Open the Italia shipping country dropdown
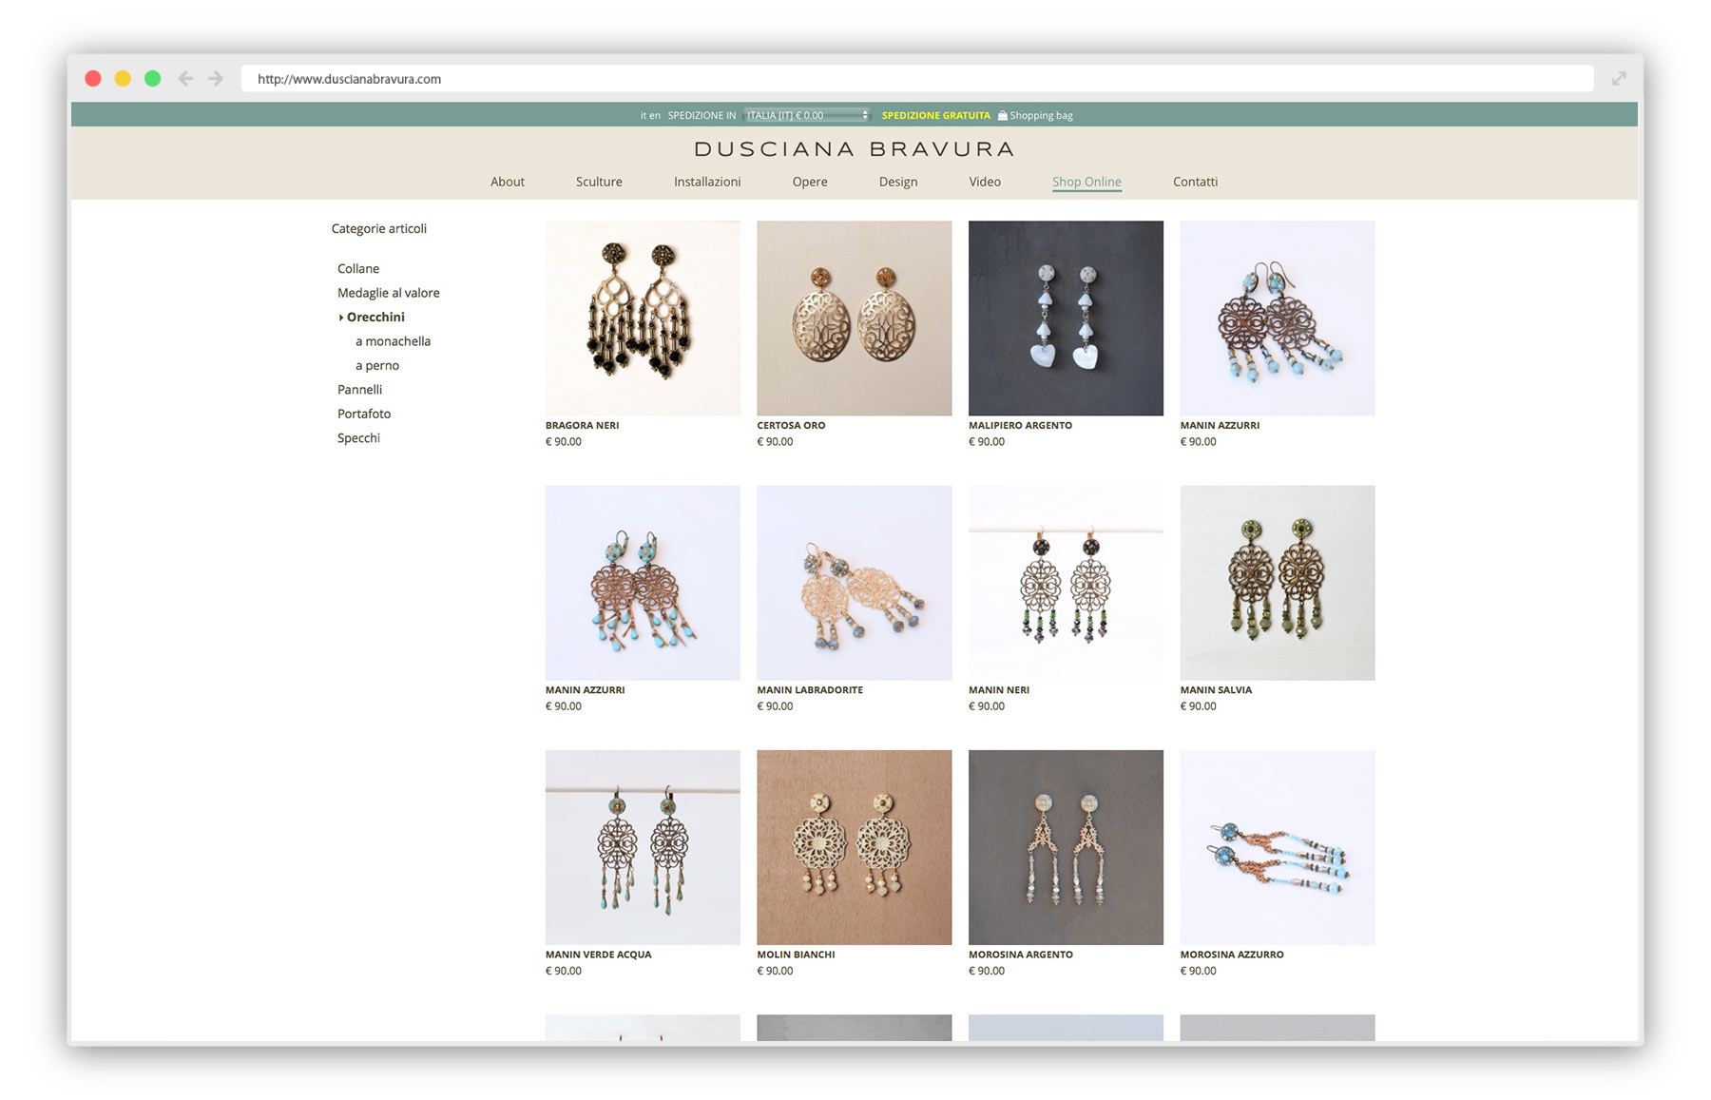This screenshot has width=1711, height=1100. pos(806,115)
